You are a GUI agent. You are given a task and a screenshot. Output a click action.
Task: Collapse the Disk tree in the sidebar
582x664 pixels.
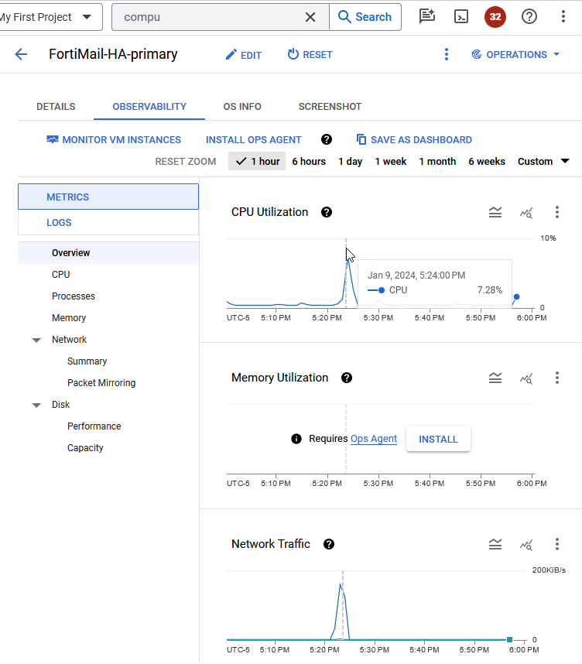(x=36, y=404)
